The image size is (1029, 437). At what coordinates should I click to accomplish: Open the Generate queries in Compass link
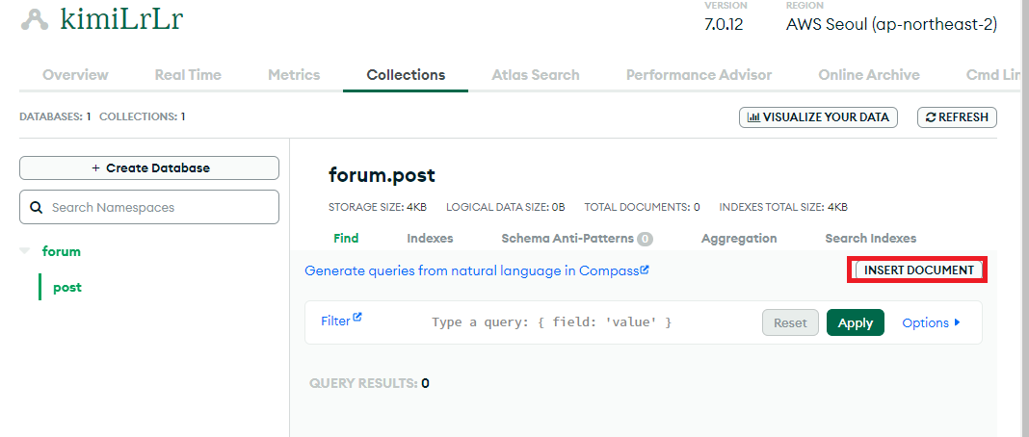[x=477, y=270]
